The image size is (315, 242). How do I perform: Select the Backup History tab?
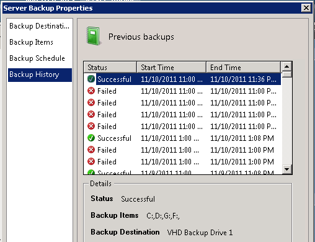pos(40,74)
